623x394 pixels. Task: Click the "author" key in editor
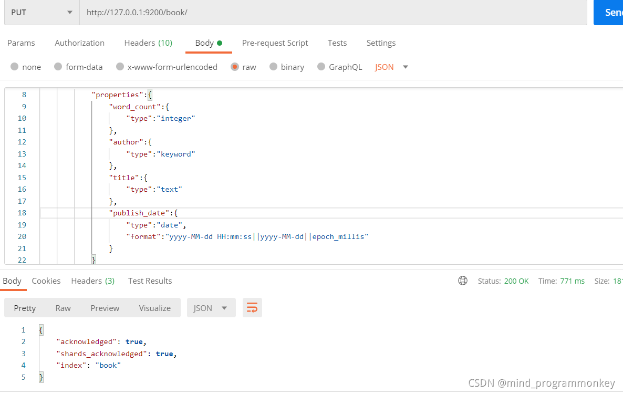point(126,142)
